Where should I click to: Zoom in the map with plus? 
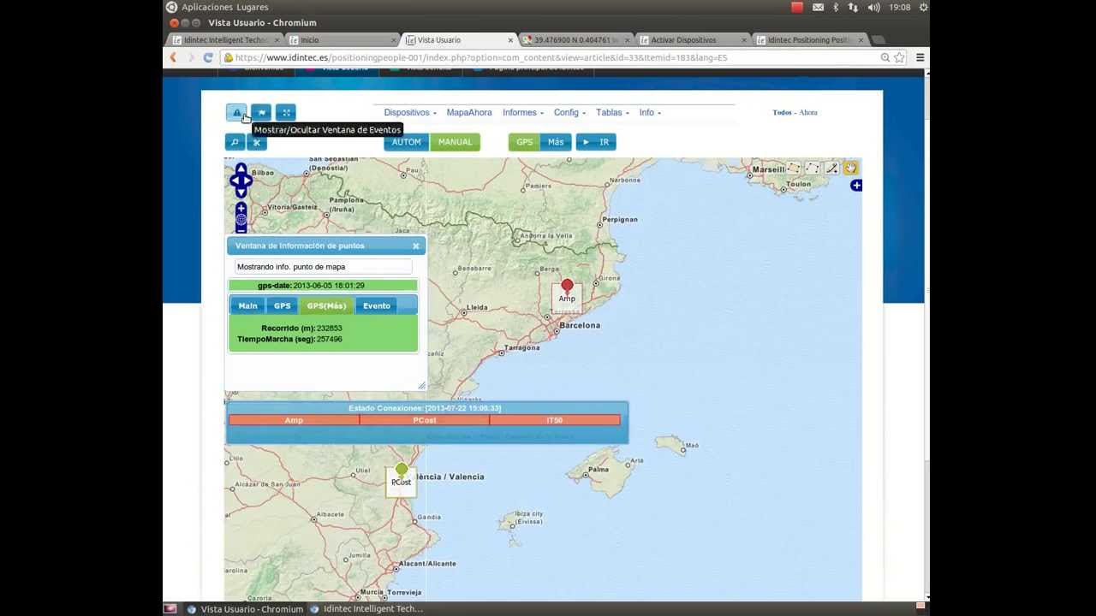[x=241, y=209]
